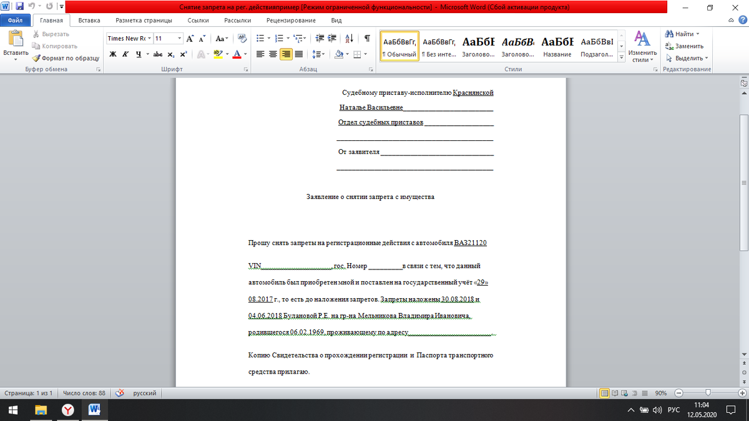749x421 pixels.
Task: Apply the Название style
Action: tap(557, 47)
